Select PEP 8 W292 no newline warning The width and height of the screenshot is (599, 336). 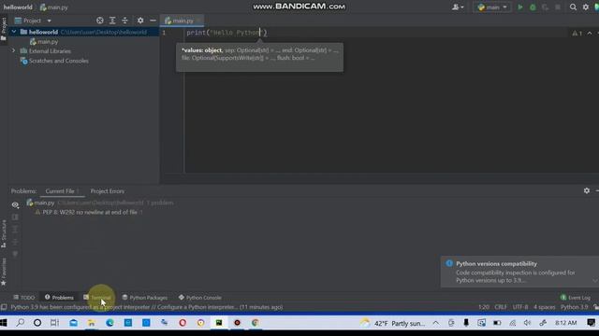[x=89, y=212]
